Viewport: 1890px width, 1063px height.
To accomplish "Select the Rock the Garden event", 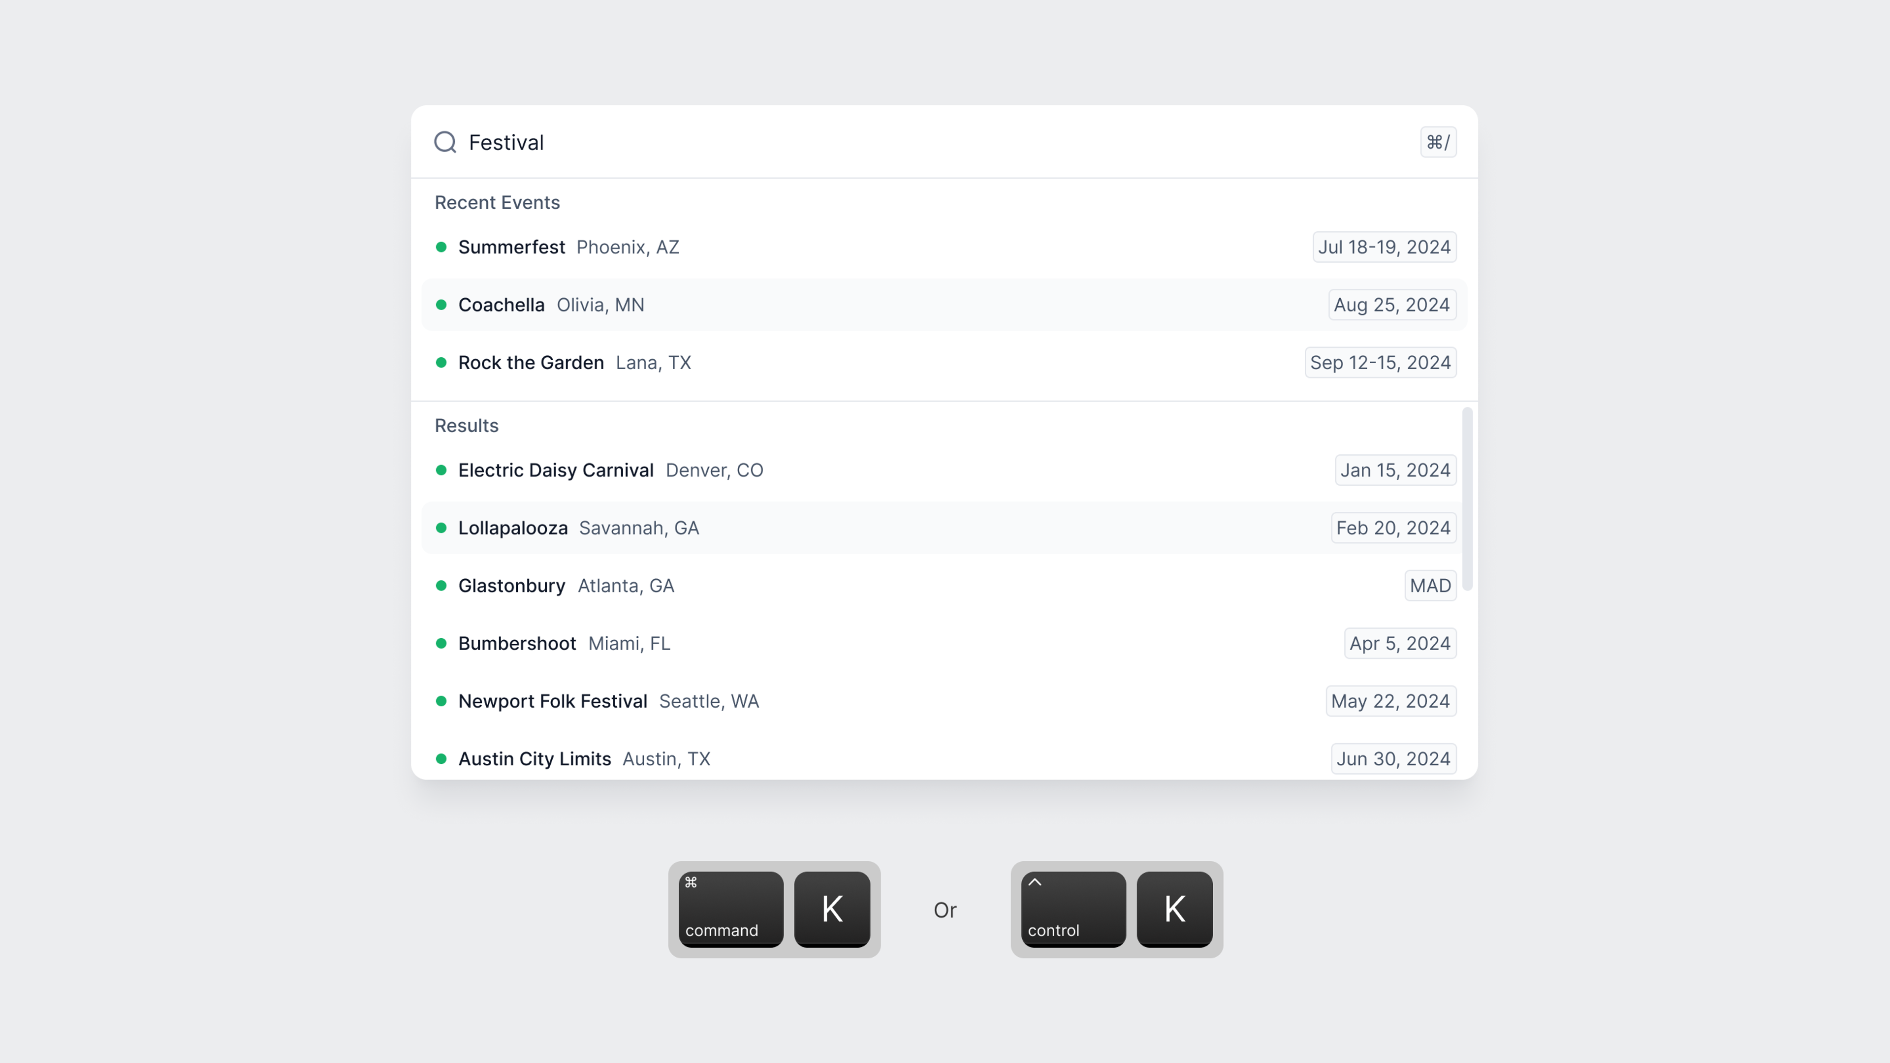I will [x=945, y=362].
